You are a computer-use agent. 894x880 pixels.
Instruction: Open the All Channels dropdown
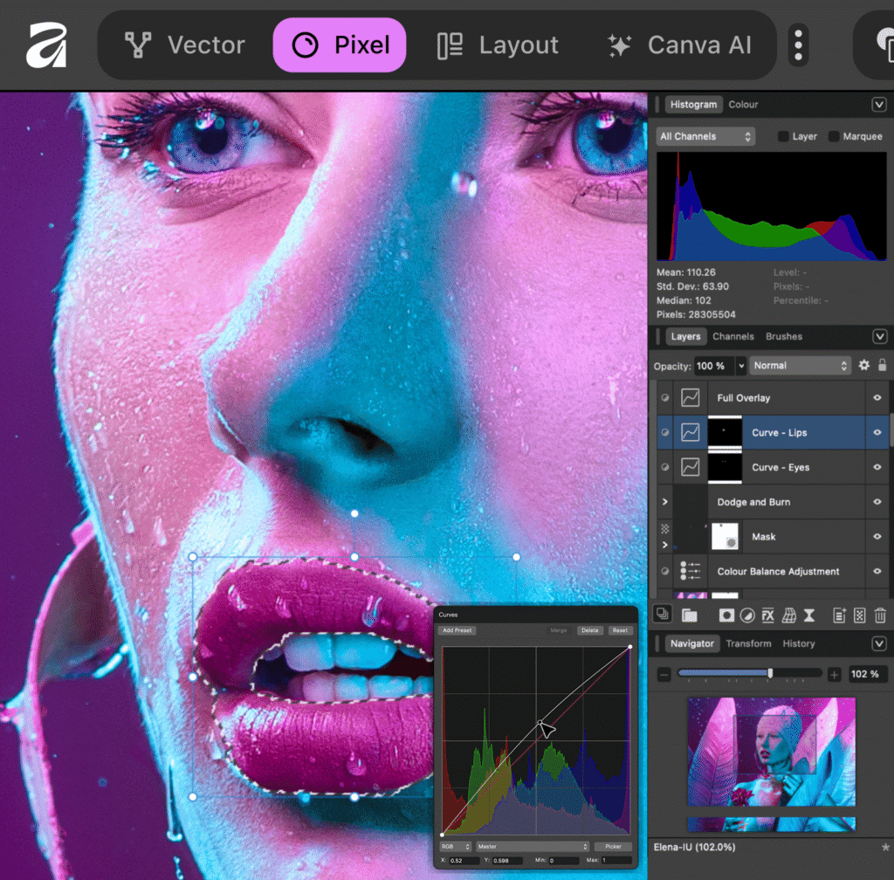tap(705, 136)
